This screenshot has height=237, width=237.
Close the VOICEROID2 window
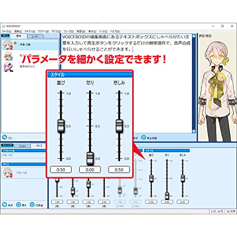pos(232,26)
